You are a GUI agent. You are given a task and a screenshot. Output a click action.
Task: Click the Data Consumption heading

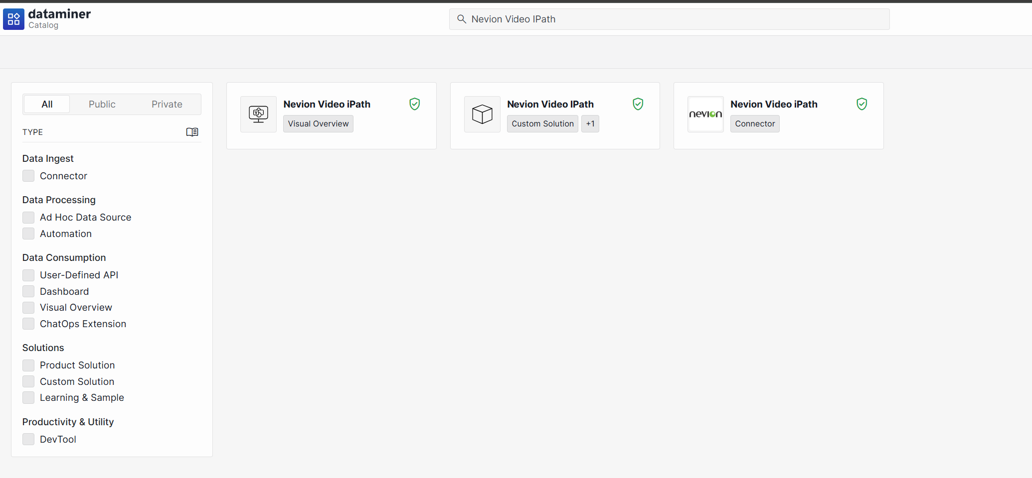click(x=64, y=257)
